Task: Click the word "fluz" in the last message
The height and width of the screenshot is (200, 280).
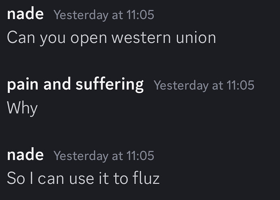Action: [x=144, y=178]
